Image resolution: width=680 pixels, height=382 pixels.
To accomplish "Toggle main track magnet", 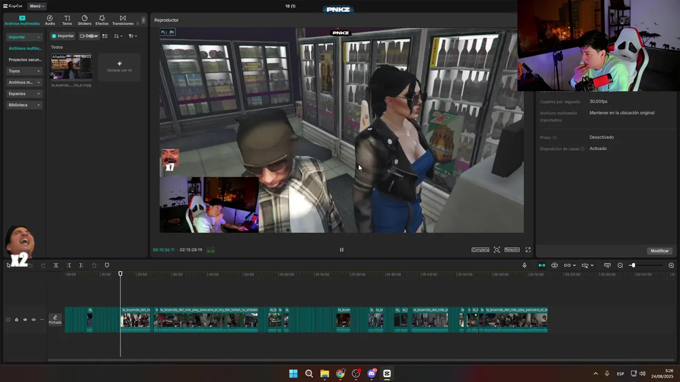I will point(542,265).
